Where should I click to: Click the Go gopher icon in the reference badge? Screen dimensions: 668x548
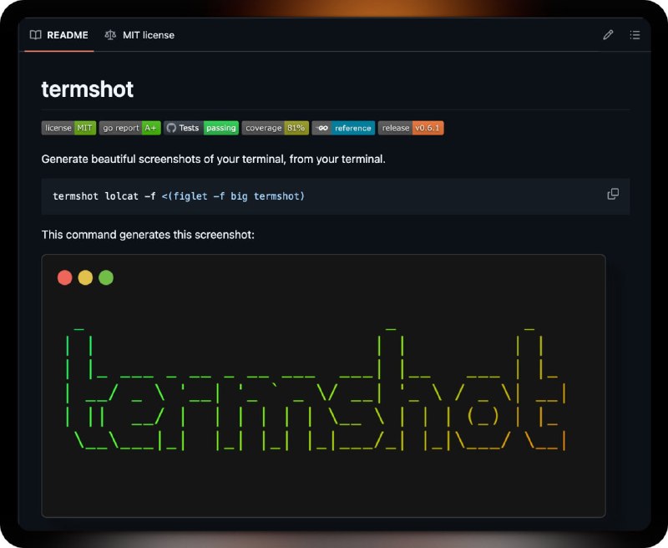pyautogui.click(x=322, y=128)
